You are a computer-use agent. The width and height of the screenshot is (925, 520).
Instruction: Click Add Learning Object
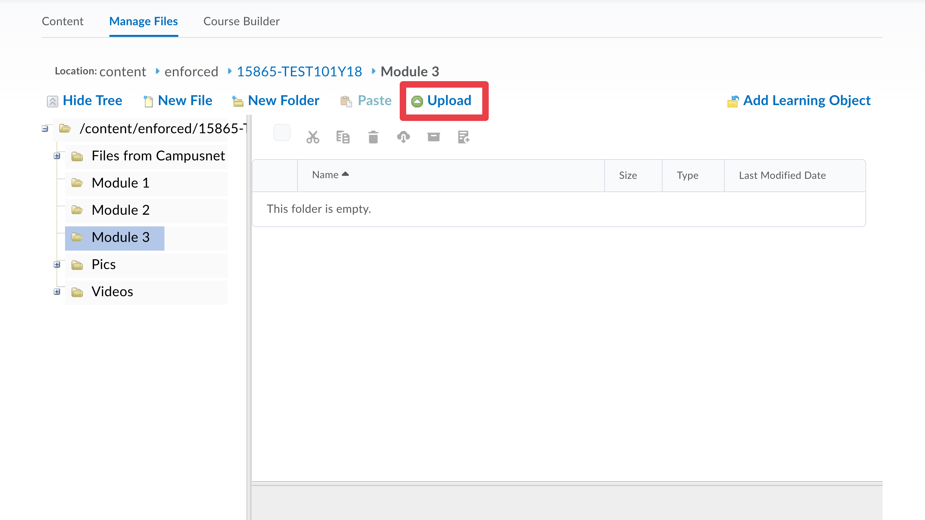tap(799, 101)
